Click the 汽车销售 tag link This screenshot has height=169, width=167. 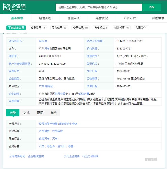(x=44, y=131)
